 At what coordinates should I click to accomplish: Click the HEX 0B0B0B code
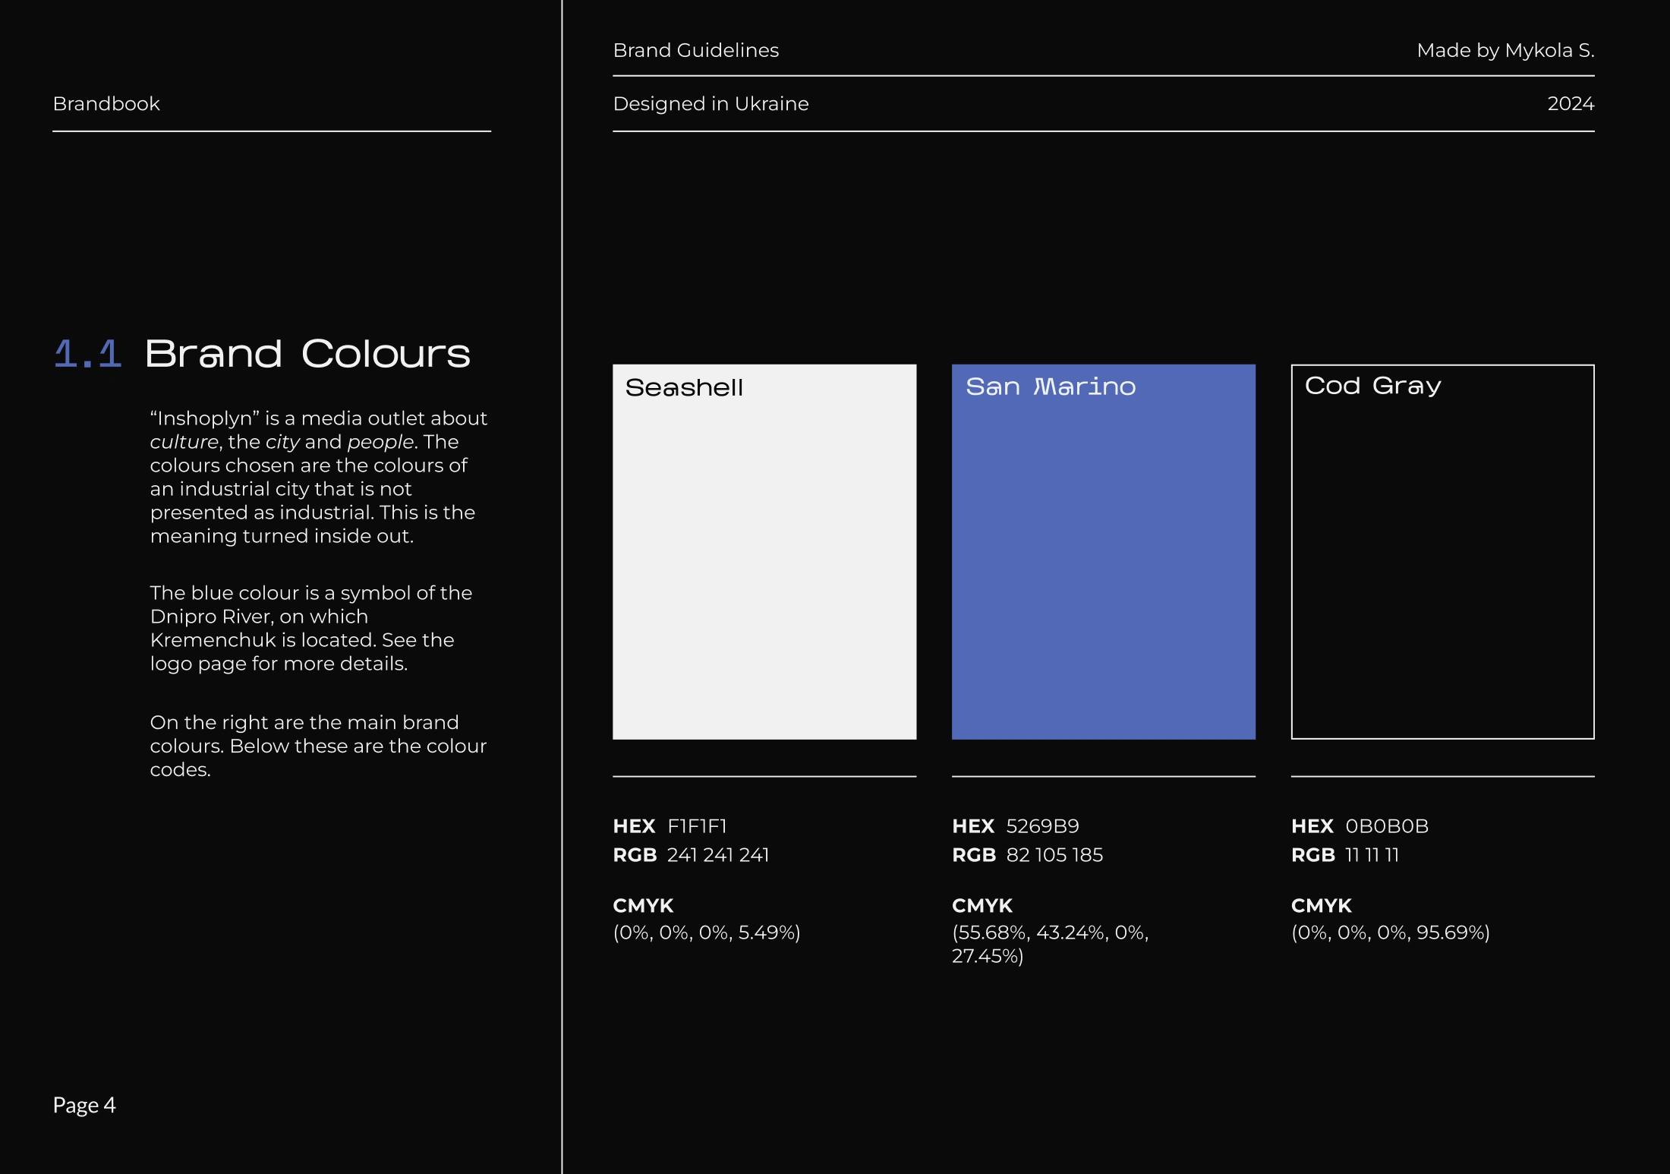[x=1360, y=826]
